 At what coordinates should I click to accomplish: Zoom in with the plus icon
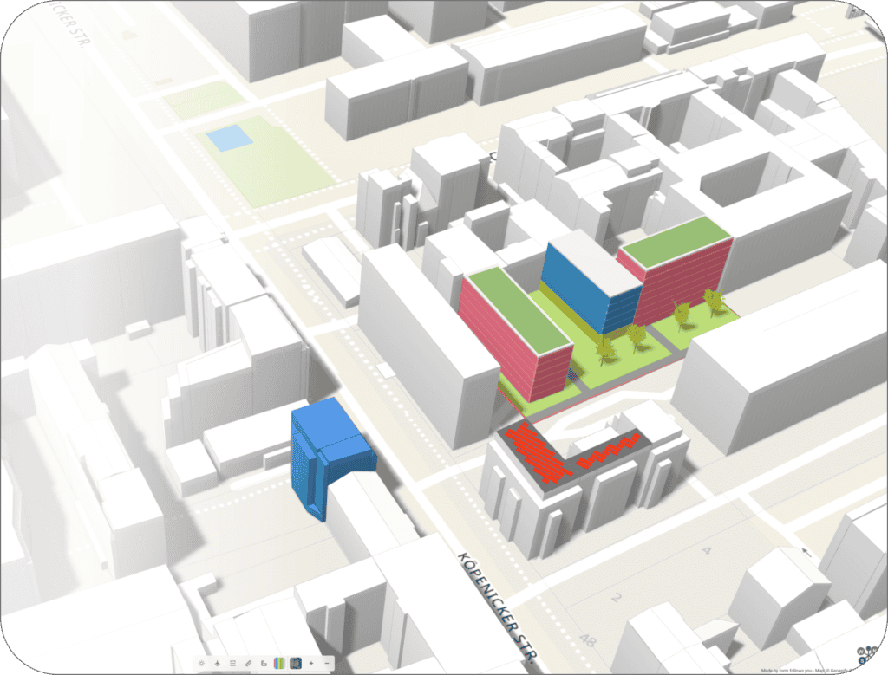pos(311,663)
